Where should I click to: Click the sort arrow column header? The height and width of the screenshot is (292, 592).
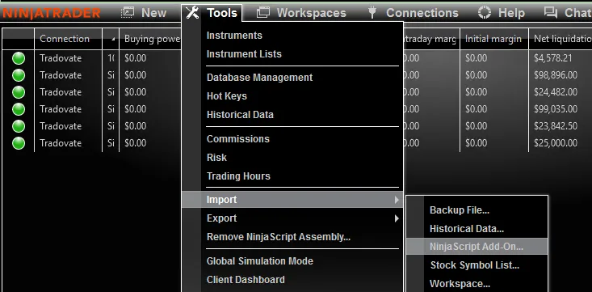pos(111,39)
